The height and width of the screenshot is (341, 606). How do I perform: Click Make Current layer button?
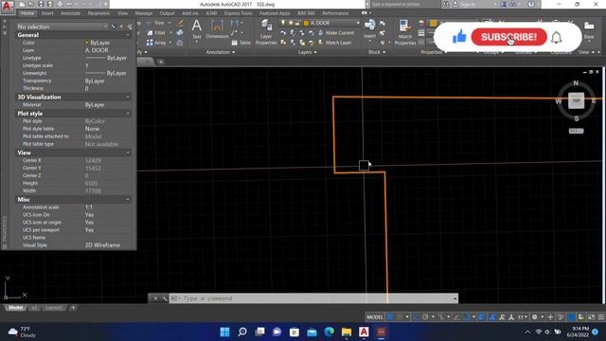[335, 33]
